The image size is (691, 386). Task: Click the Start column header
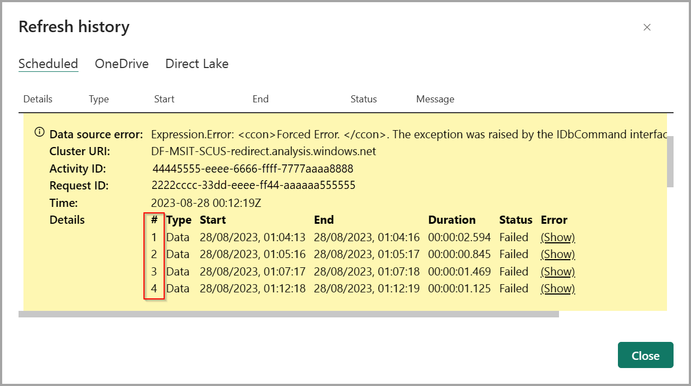tap(164, 99)
